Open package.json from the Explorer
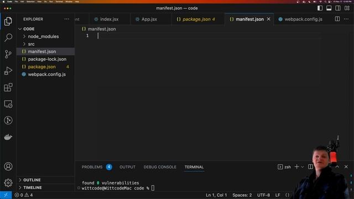354x199 pixels. point(45,67)
